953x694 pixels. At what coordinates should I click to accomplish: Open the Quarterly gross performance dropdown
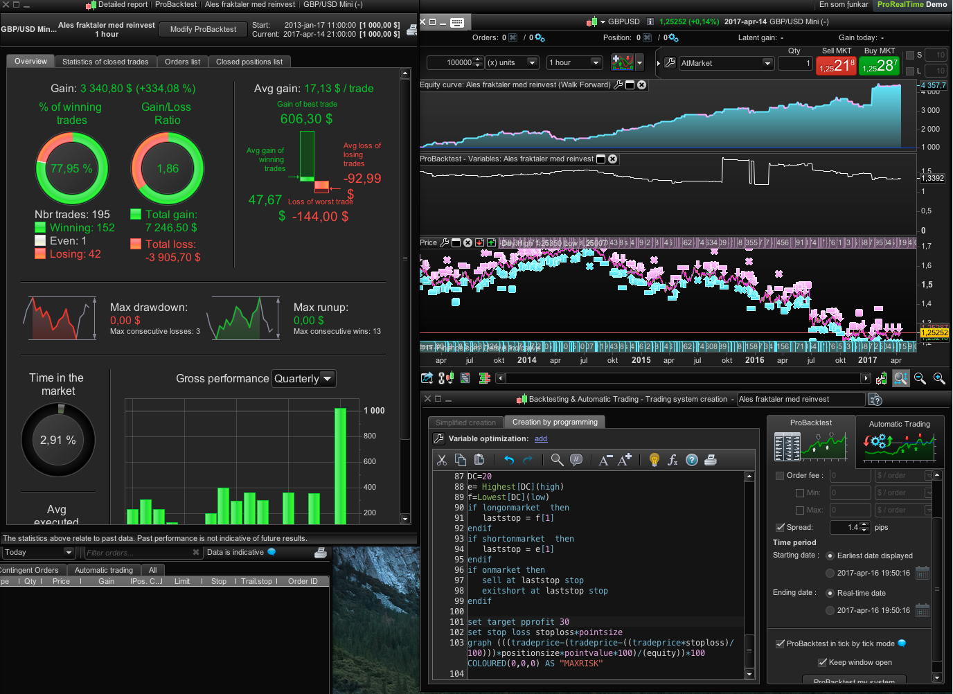tap(303, 379)
